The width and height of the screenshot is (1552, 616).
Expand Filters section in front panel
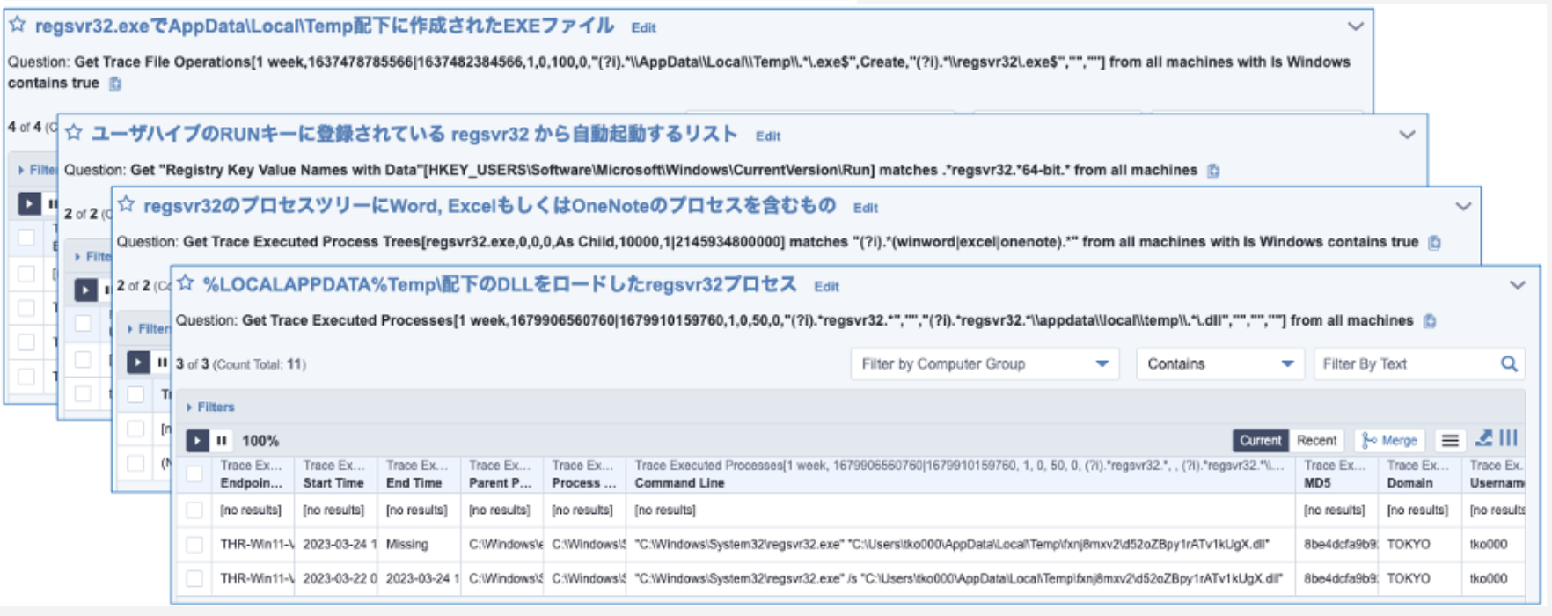click(x=211, y=407)
